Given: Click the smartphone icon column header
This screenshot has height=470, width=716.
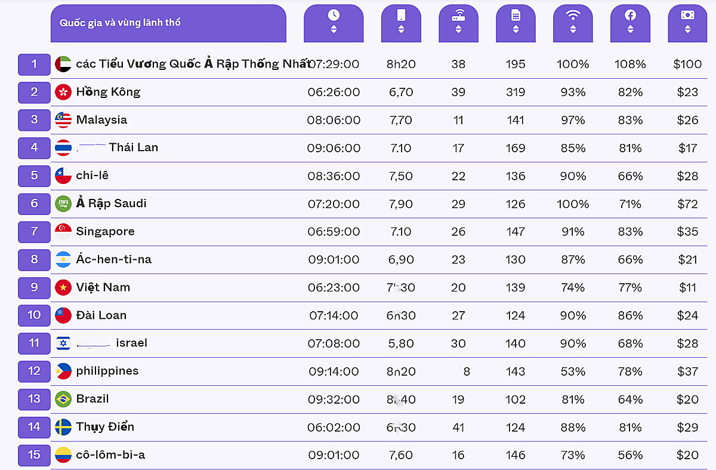Looking at the screenshot, I should point(401,15).
